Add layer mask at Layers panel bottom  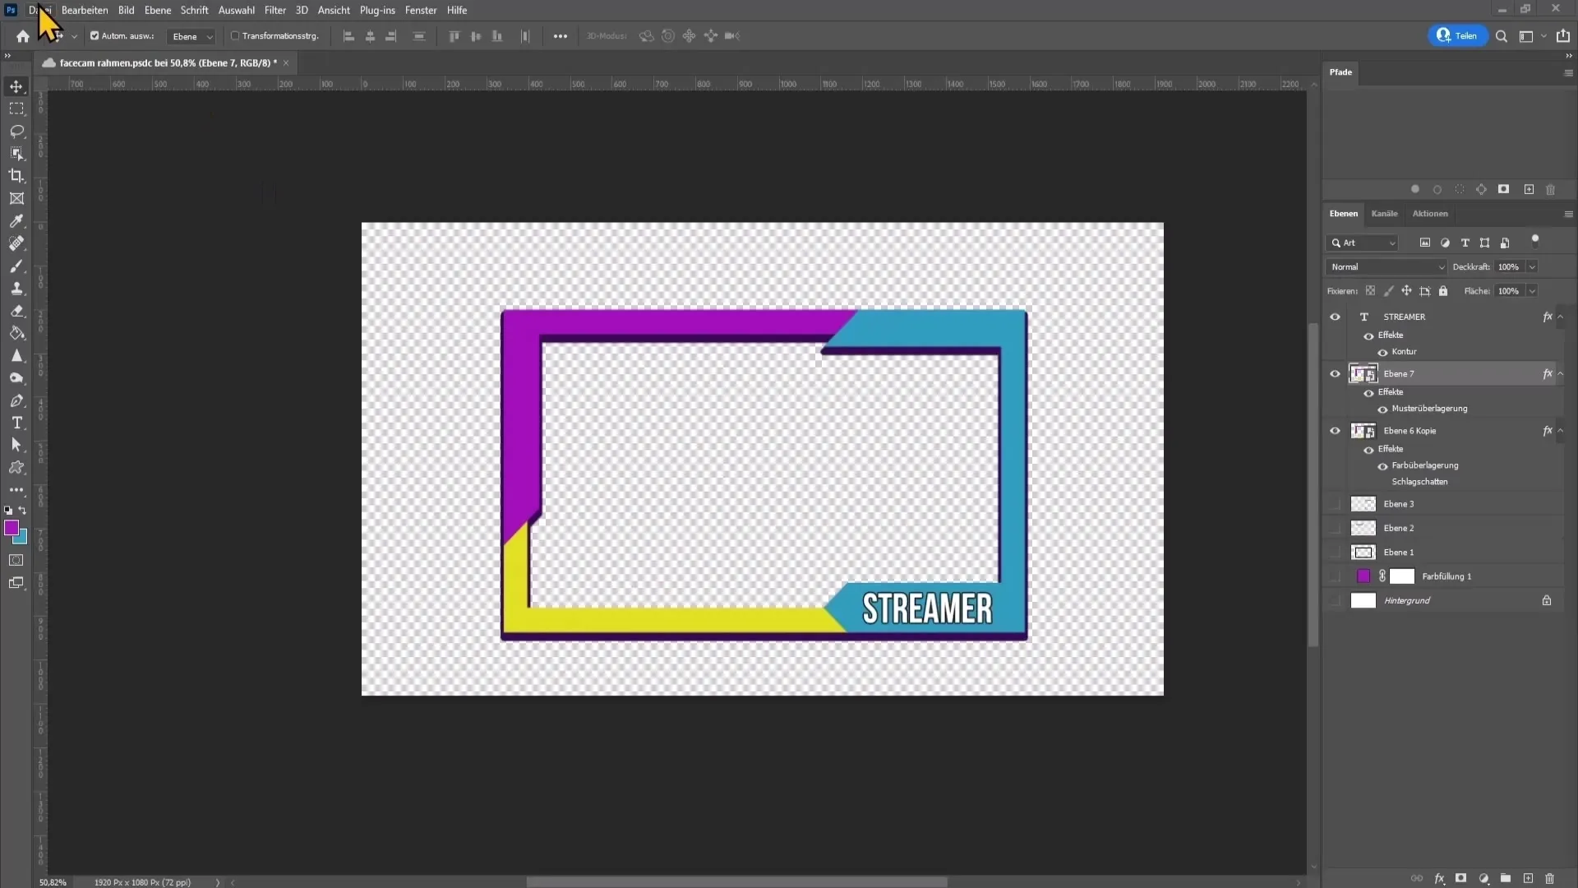click(1460, 878)
